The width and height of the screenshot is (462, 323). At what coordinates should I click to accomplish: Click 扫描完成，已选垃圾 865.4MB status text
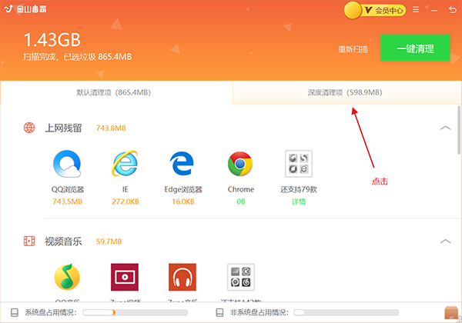77,56
